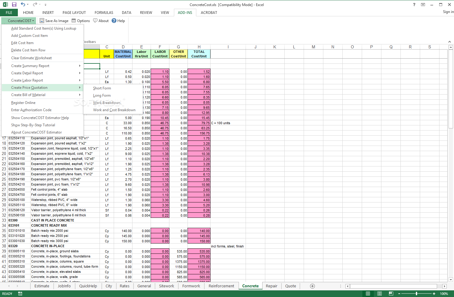
Task: Switch to the Rates sheet tab
Action: pos(124,286)
